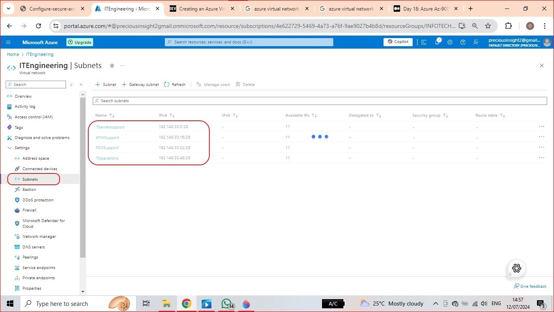Open the Azure notifications bell
This screenshot has height=312, width=554.
[x=437, y=42]
